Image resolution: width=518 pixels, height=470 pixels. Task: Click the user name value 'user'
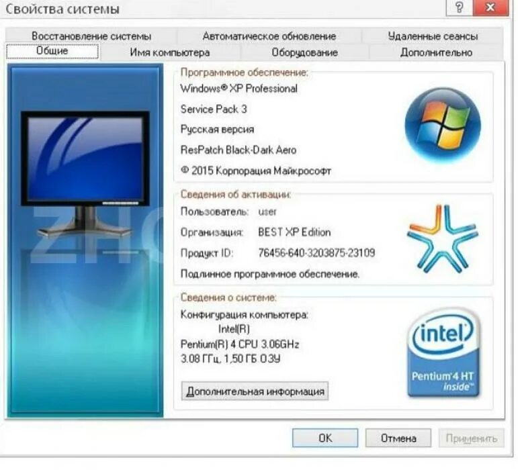tap(267, 211)
